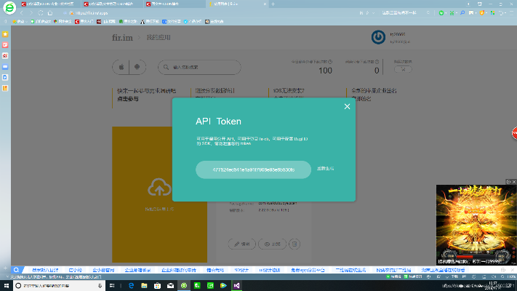
Task: Toggle the switch below the top-right counter
Action: (x=402, y=71)
